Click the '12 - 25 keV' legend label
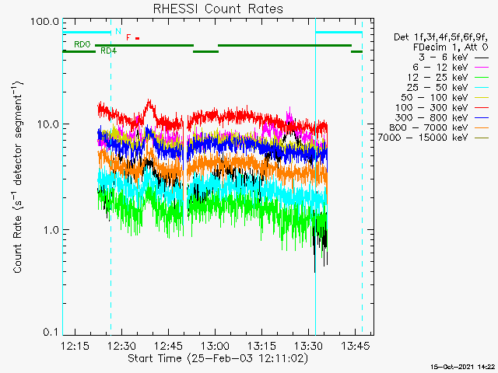The width and height of the screenshot is (498, 373). tap(437, 78)
